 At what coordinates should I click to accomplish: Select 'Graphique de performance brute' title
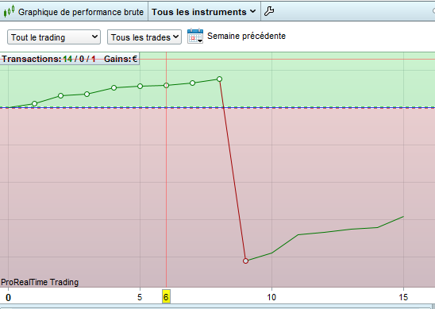click(81, 12)
